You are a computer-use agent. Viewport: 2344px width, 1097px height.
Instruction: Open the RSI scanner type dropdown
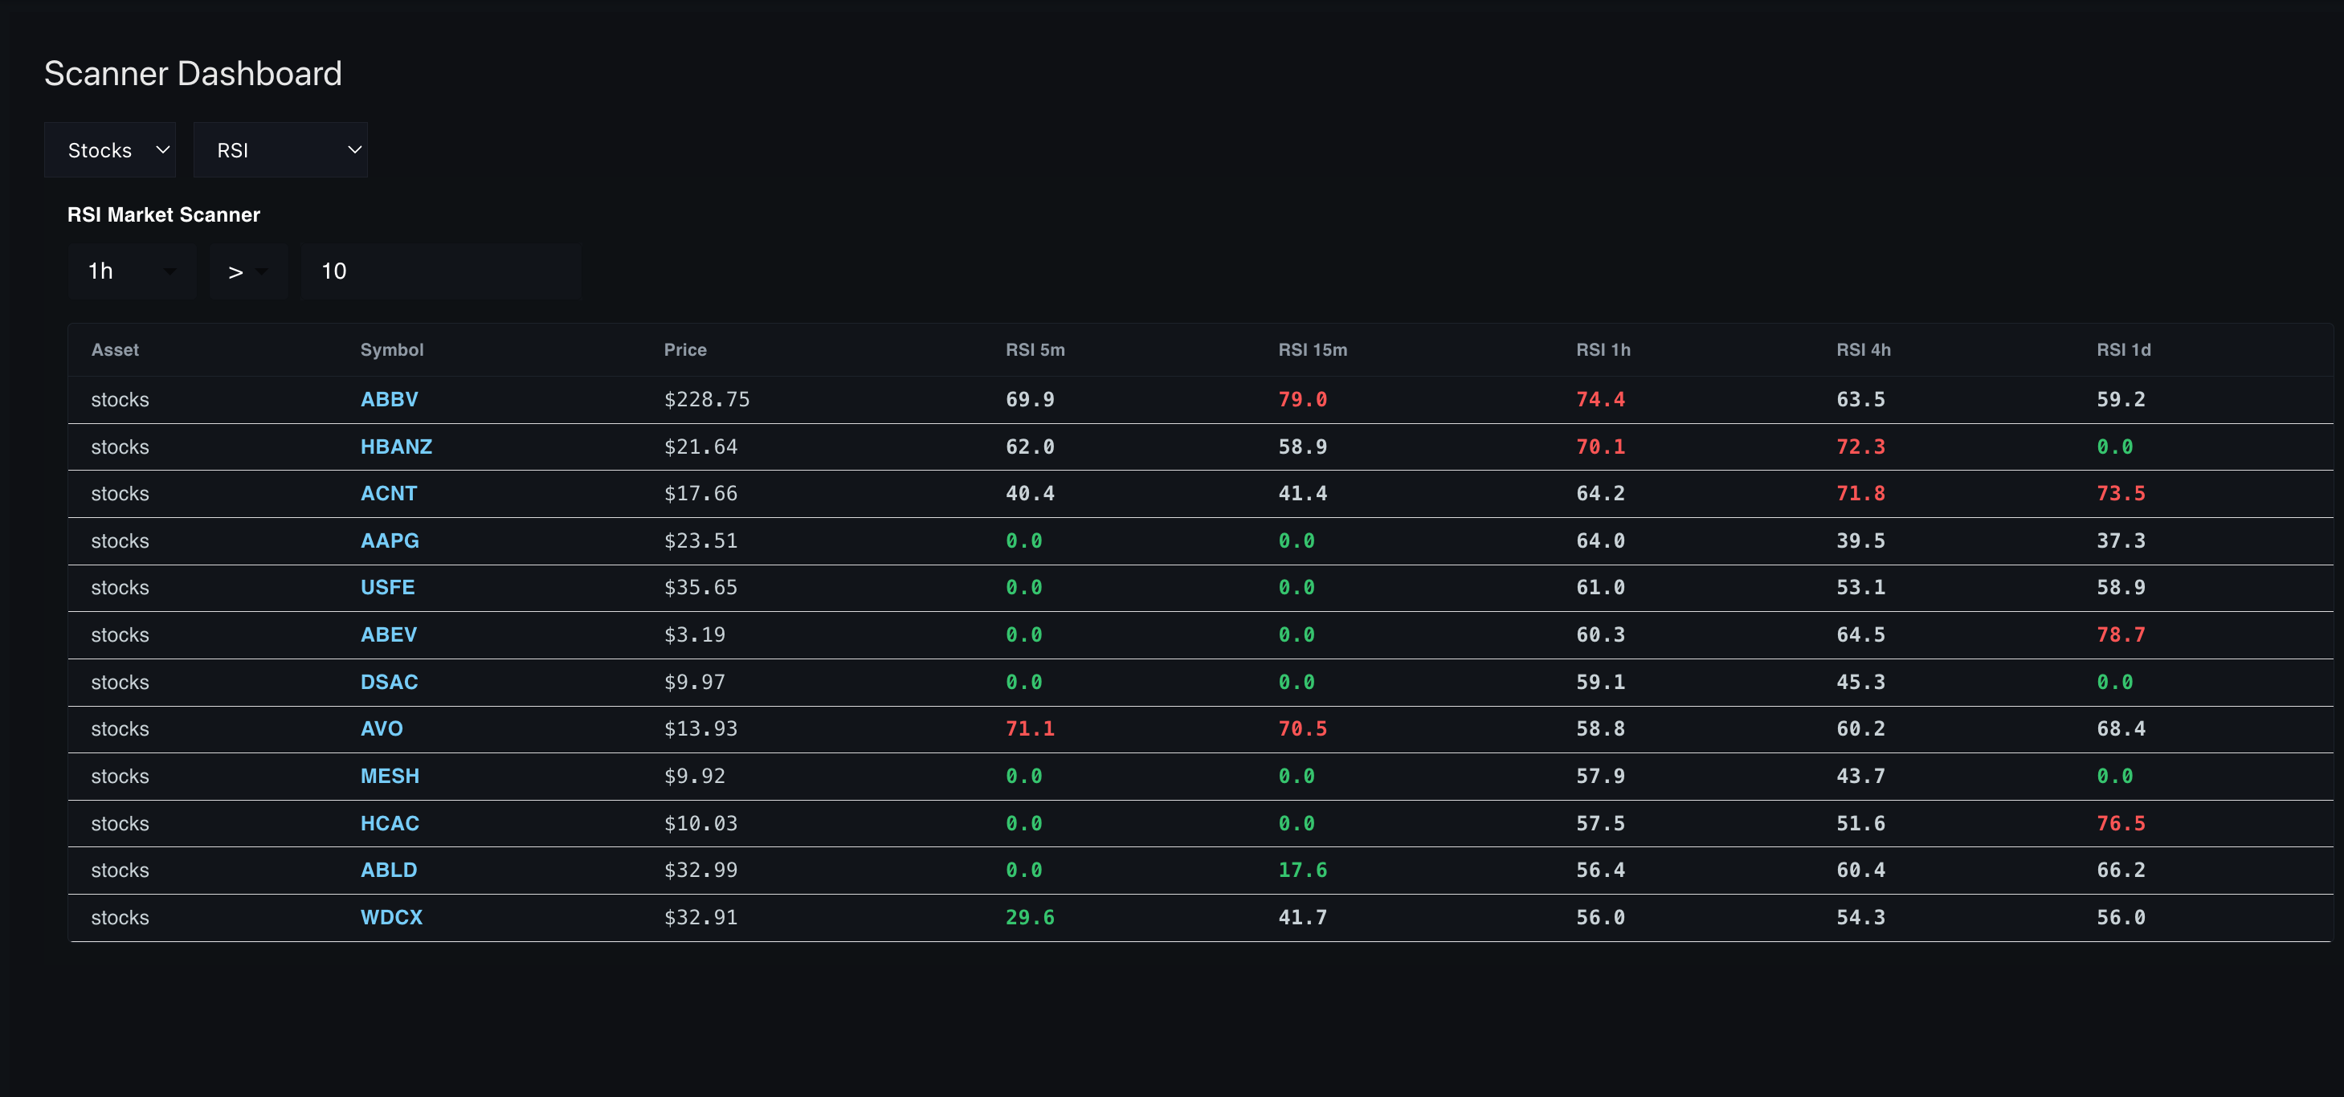[x=280, y=149]
